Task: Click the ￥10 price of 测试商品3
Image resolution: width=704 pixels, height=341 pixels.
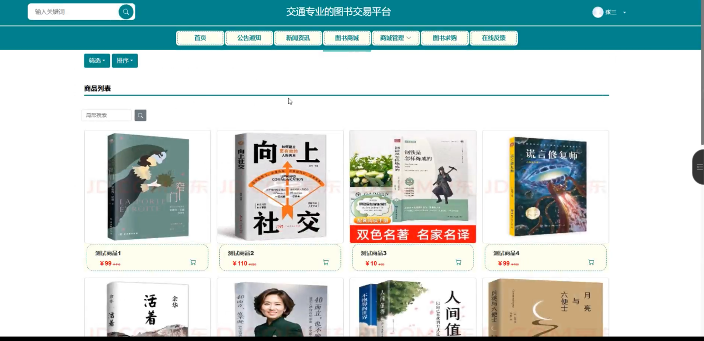Action: pos(371,263)
